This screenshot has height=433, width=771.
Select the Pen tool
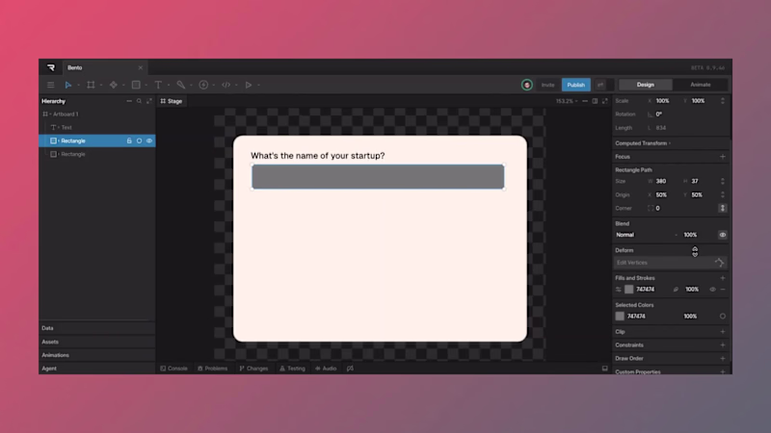(x=181, y=85)
